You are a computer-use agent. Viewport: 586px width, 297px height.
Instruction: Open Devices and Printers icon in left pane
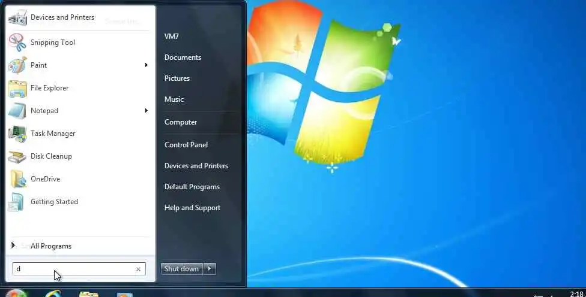17,17
